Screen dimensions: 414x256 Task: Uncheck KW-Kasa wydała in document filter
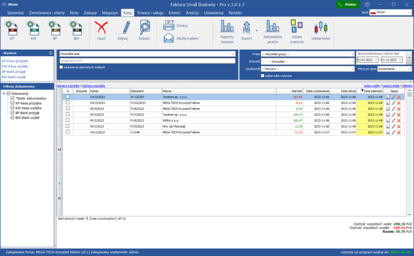12,108
